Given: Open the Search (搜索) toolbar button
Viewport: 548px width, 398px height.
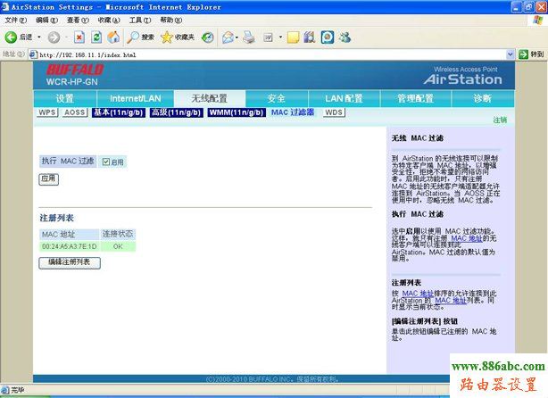Looking at the screenshot, I should click(x=140, y=37).
